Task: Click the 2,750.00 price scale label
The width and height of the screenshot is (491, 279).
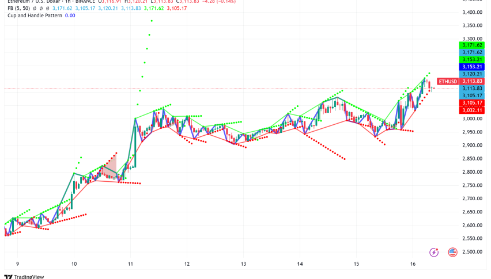Action: click(x=472, y=185)
